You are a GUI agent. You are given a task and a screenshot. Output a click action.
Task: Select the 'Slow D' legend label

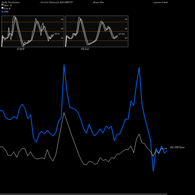click(8, 5)
